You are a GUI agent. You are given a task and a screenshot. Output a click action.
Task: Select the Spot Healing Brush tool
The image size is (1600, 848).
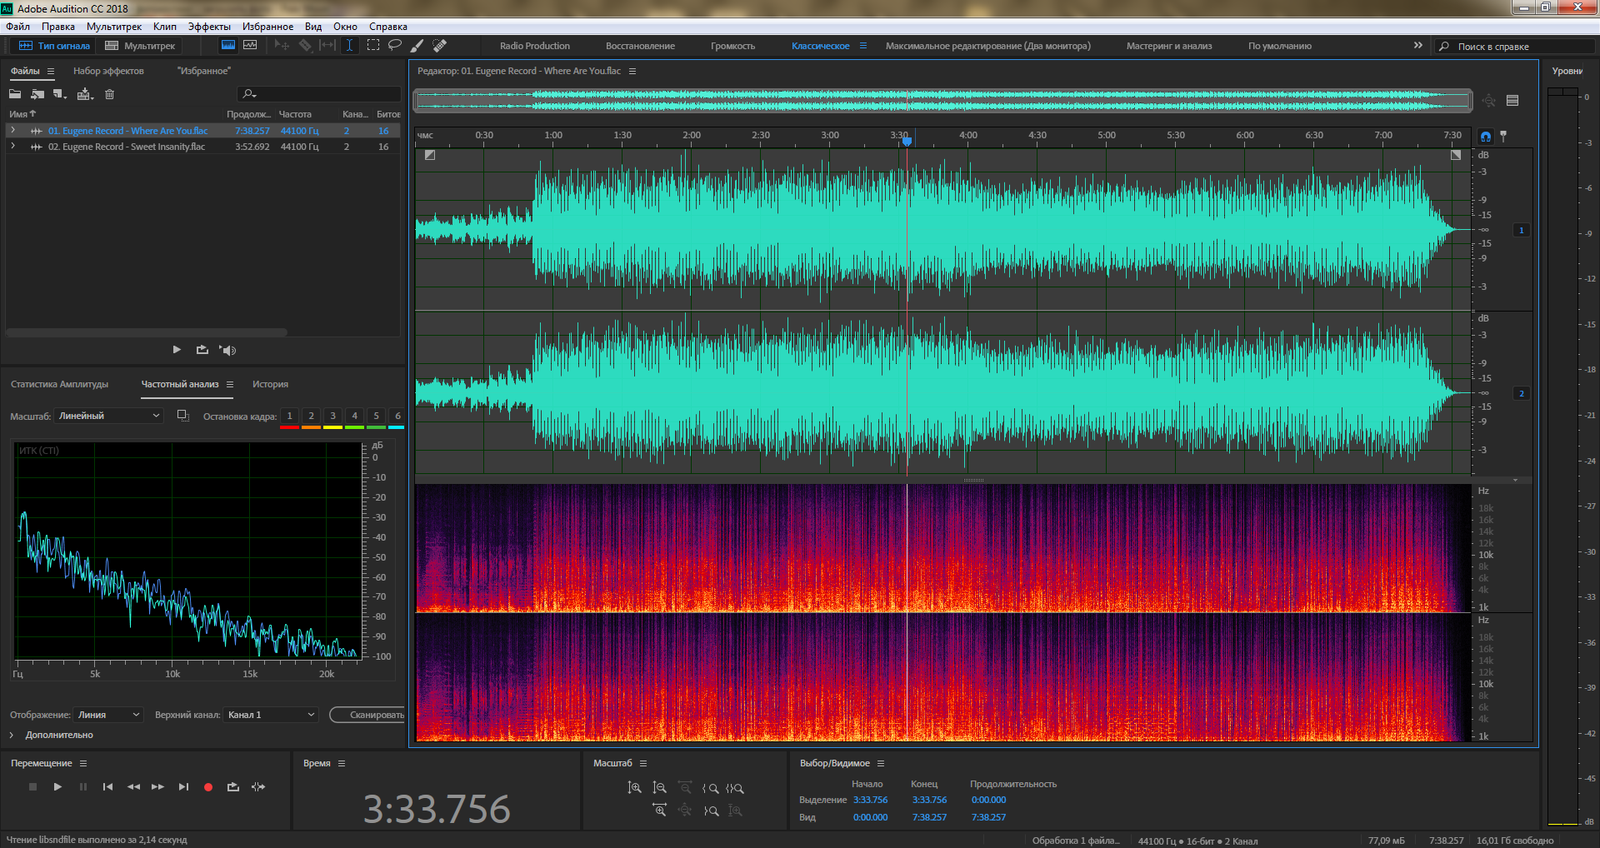click(440, 45)
